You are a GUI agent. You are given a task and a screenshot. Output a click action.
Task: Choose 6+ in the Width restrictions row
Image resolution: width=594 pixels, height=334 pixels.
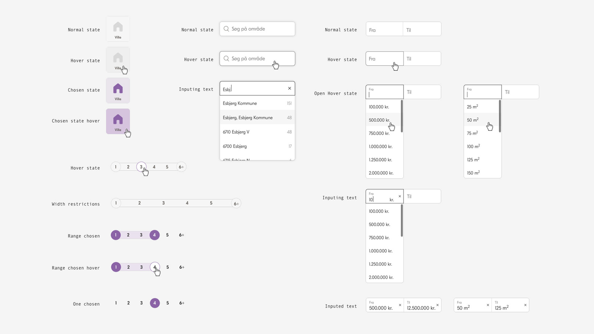236,203
